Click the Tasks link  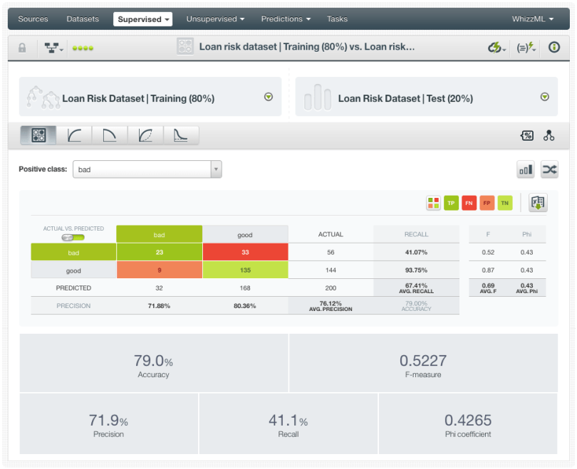[337, 19]
